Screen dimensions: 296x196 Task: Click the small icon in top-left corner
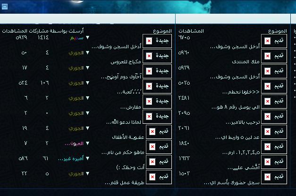[5, 7]
